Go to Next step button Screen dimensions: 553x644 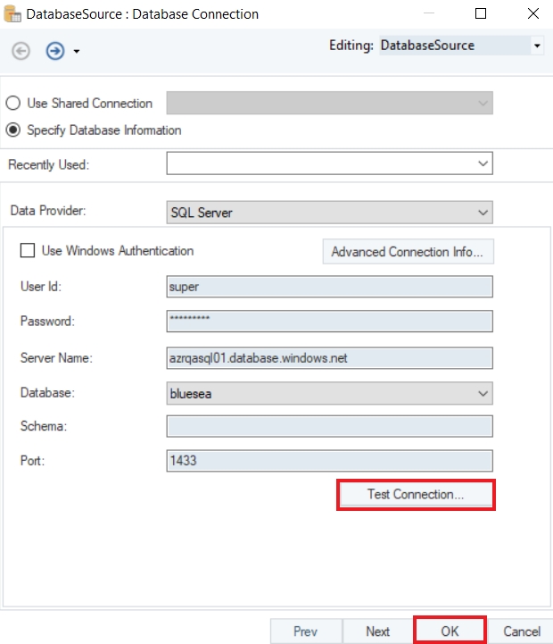coord(377,631)
